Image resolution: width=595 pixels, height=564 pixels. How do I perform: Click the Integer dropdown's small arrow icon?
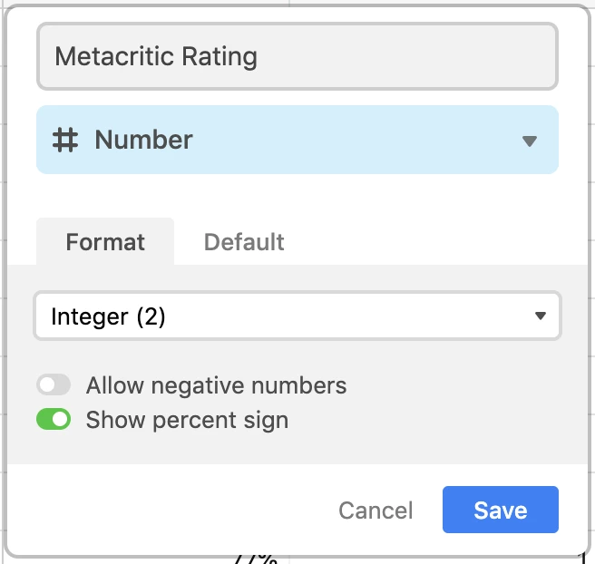[x=540, y=316]
